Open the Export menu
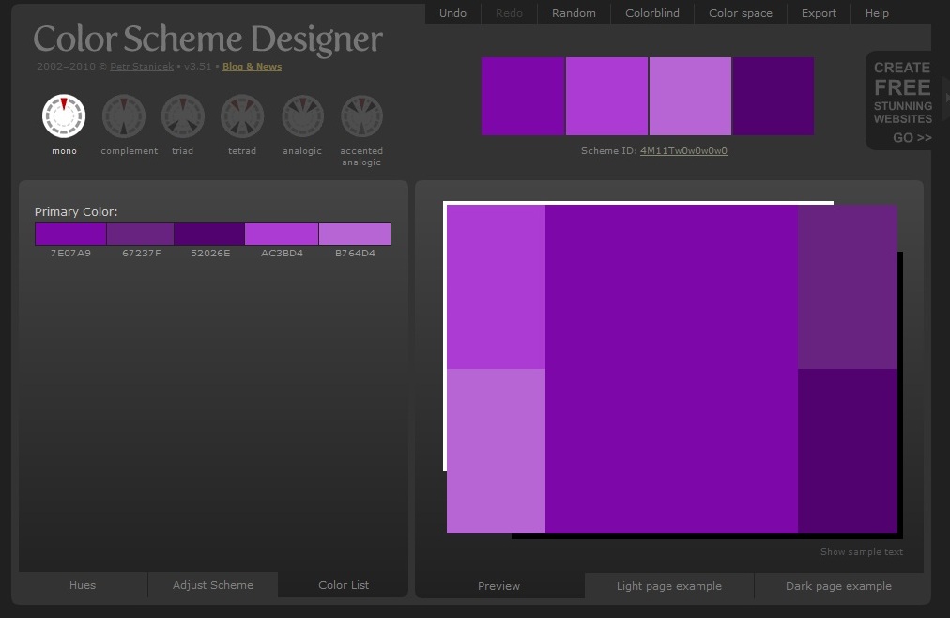 (x=818, y=13)
